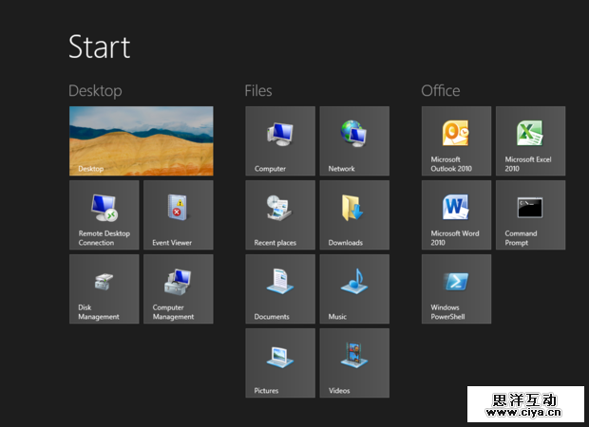Open the Pictures library tile
This screenshot has height=427, width=589.
point(280,362)
